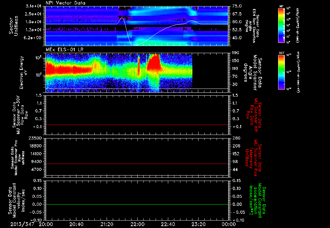
Task: Click the 21:20 time tick label
Action: [107, 224]
